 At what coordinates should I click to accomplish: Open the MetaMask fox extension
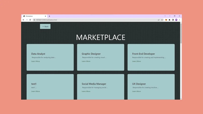[x=166, y=20]
